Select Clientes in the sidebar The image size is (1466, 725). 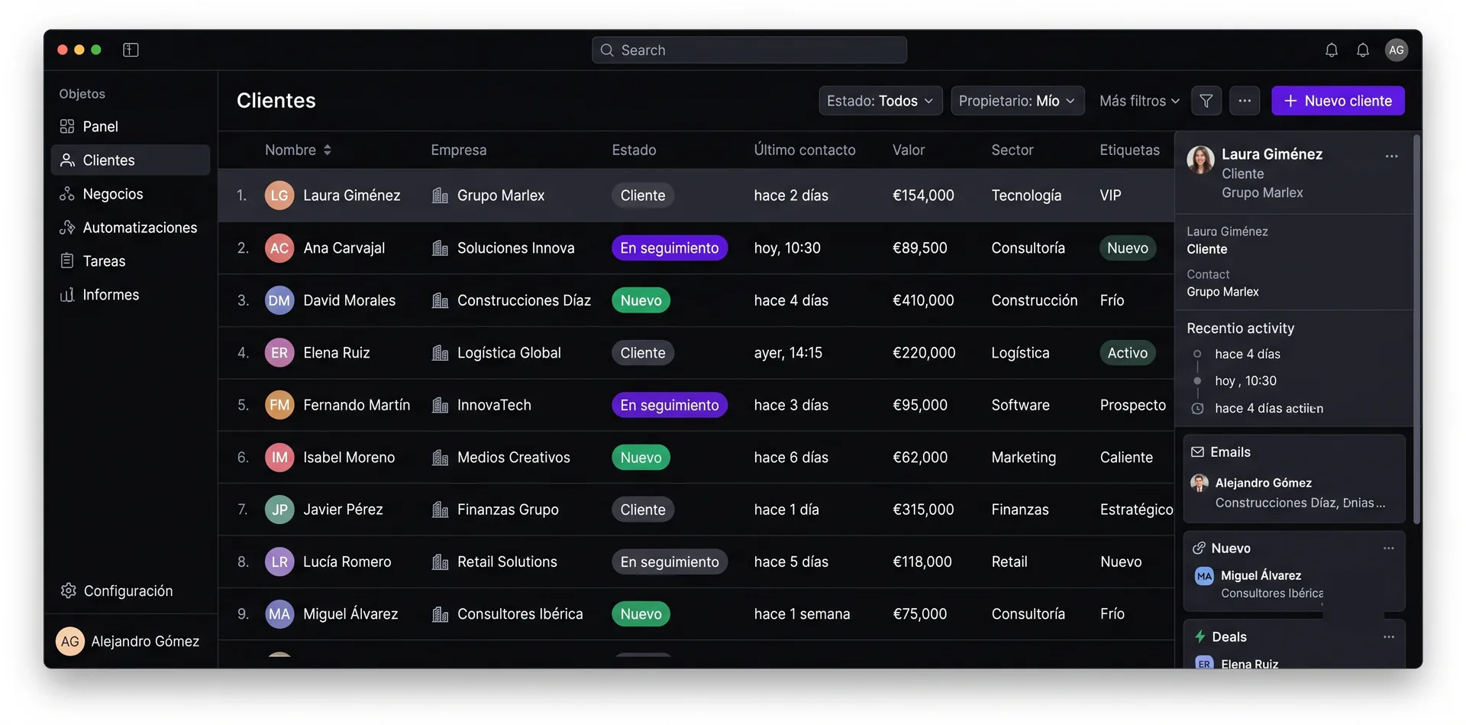131,160
